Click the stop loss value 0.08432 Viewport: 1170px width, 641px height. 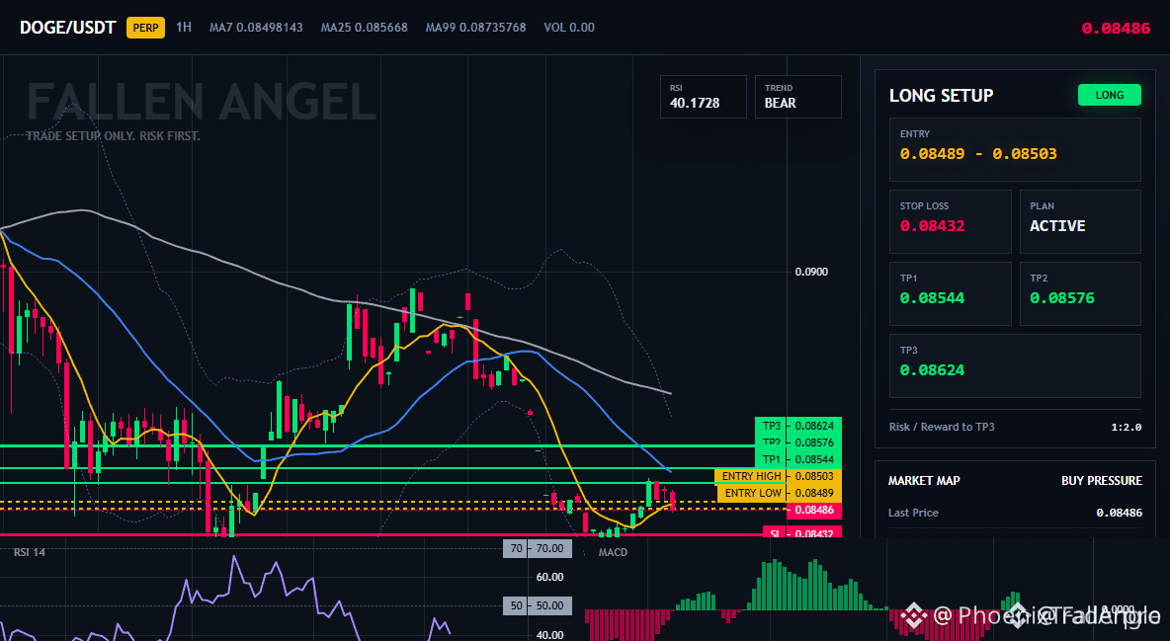pos(932,225)
